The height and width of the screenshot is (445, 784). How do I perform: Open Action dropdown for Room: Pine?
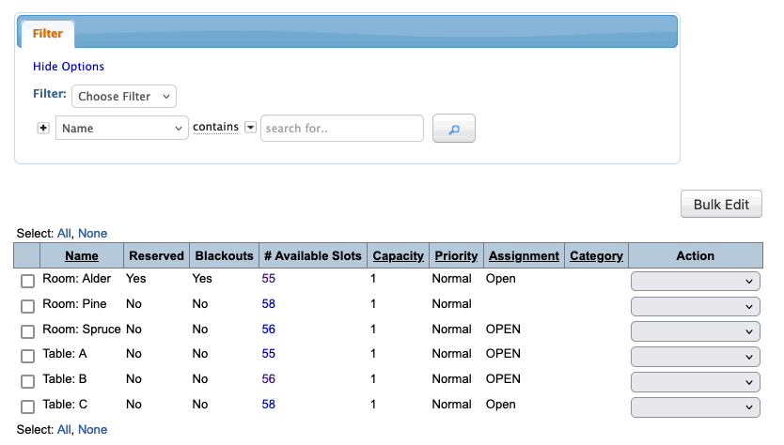click(x=695, y=306)
